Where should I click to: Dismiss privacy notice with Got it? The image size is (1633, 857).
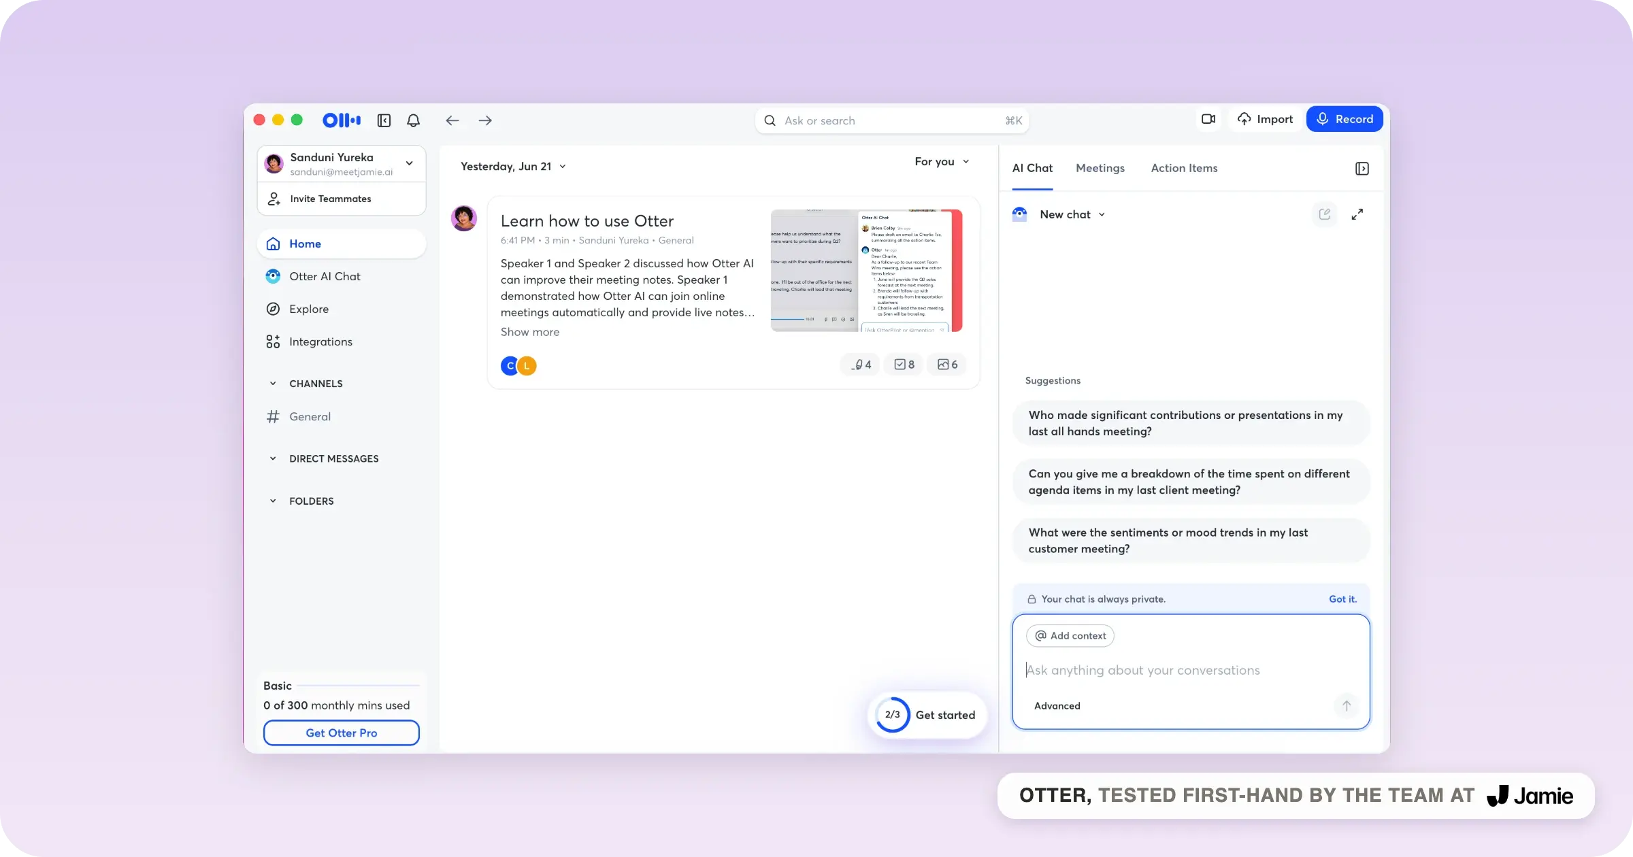(x=1342, y=599)
